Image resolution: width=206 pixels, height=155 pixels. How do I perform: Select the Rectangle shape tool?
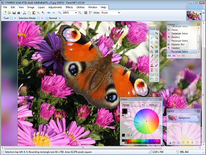pos(152,74)
